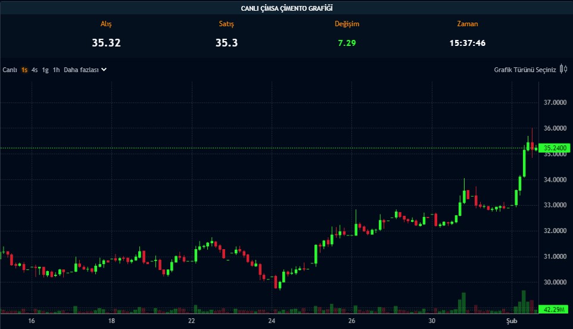Select the 1h timeframe option
Screen dimensions: 573x329
pyautogui.click(x=56, y=70)
